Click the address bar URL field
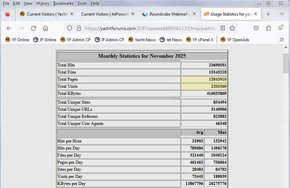290x188 pixels. click(150, 28)
